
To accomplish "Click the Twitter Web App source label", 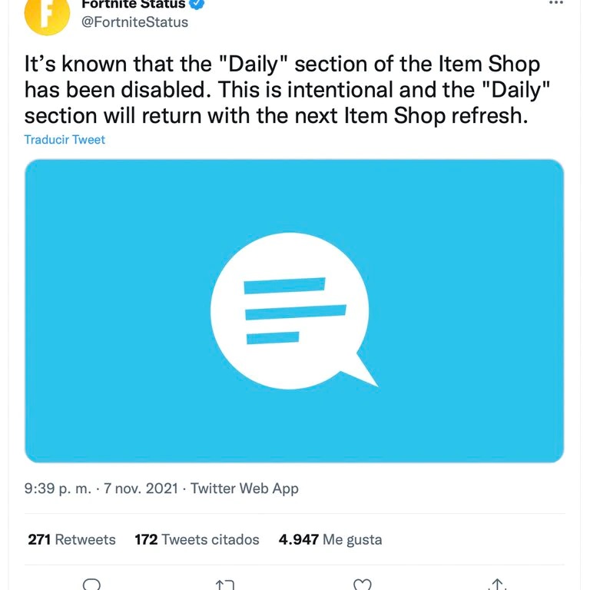I will 244,489.
